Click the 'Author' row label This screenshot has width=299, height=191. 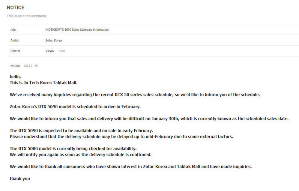tap(15, 40)
